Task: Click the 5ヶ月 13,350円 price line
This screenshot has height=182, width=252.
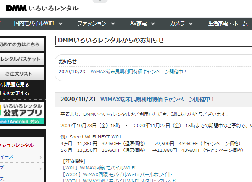Action: (x=152, y=150)
